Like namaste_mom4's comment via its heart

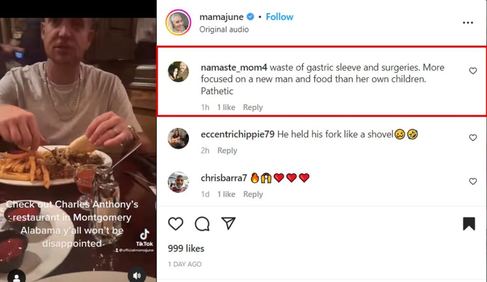point(473,70)
